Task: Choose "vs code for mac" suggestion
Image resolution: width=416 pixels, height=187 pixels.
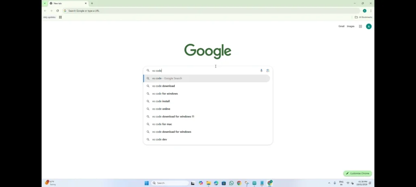Action: pyautogui.click(x=162, y=124)
